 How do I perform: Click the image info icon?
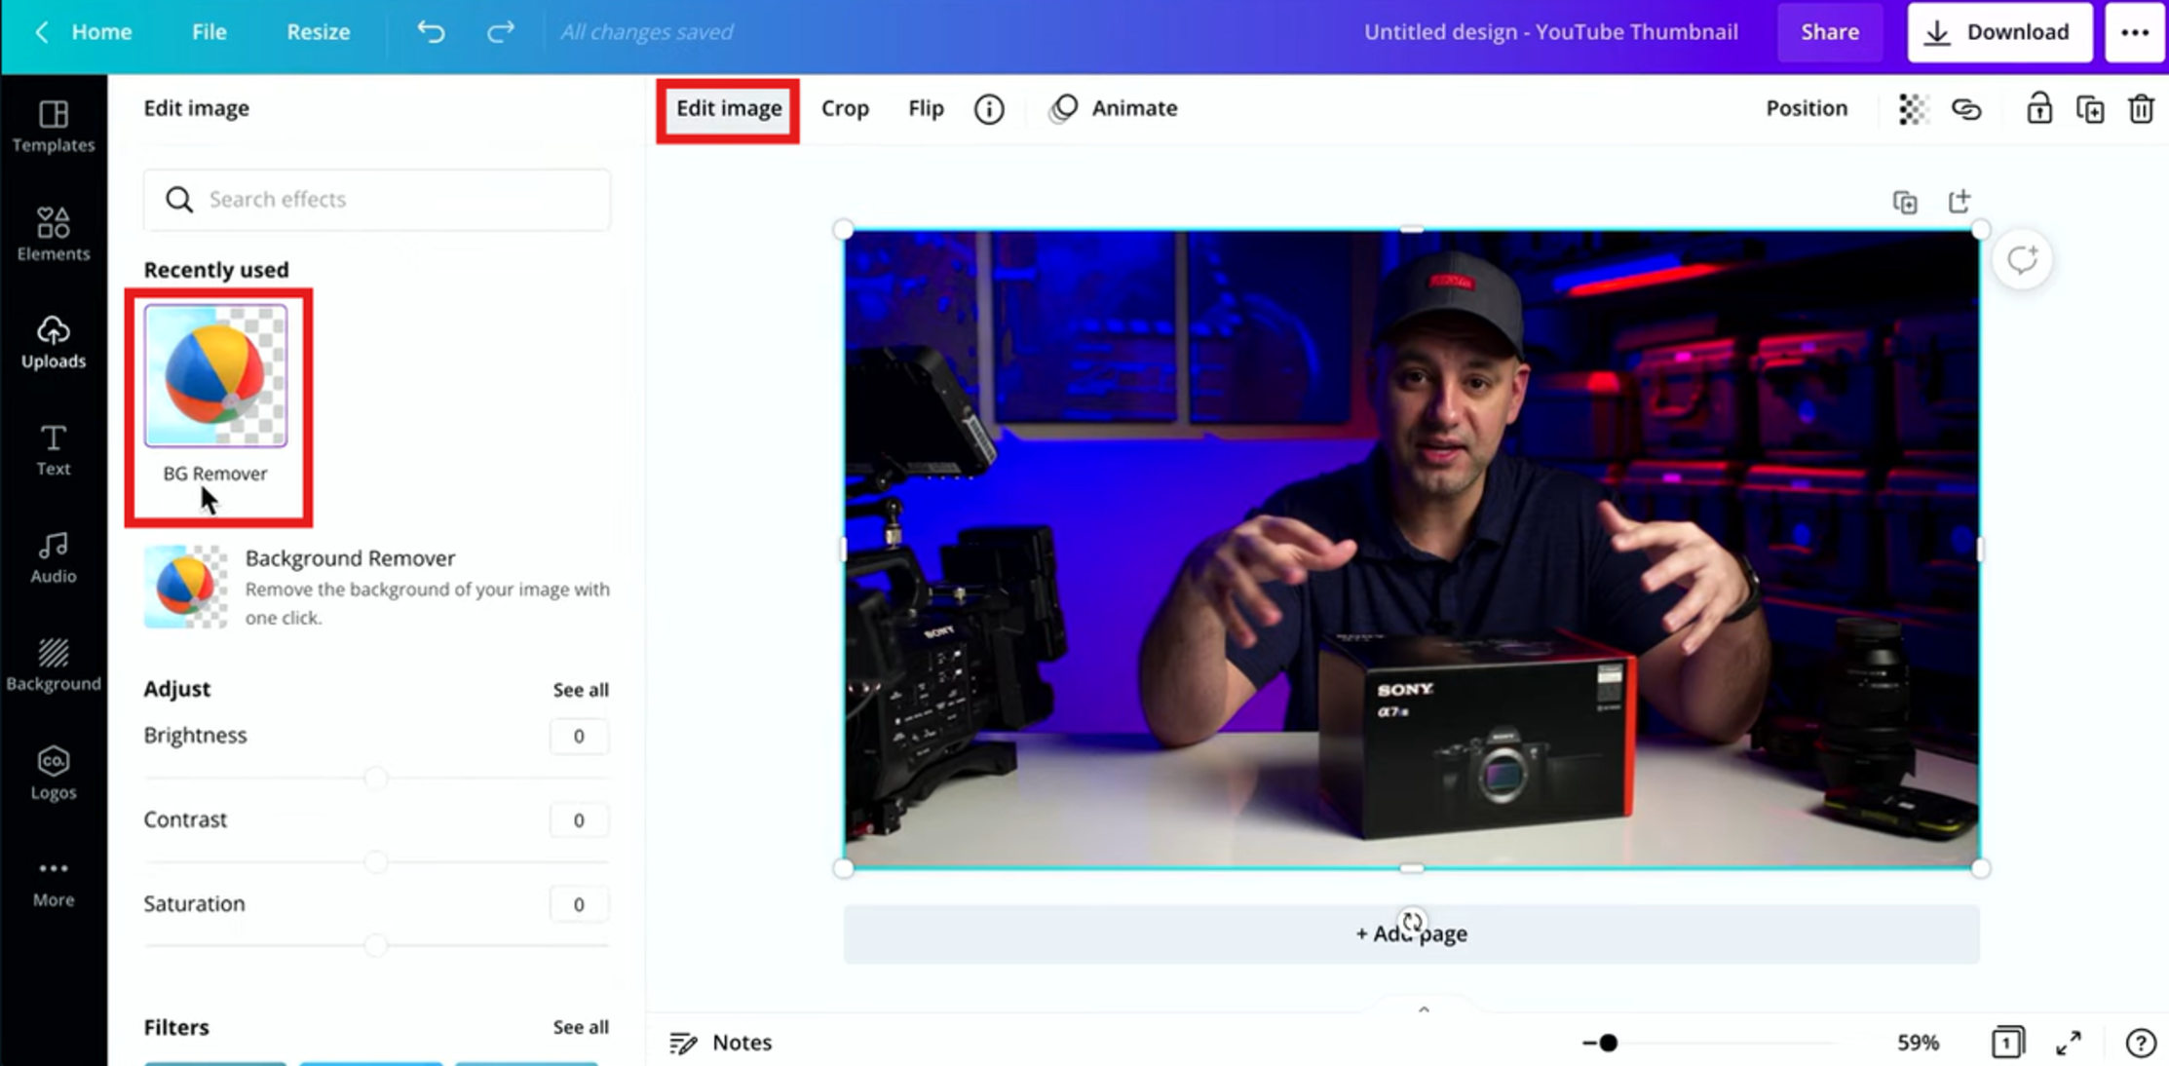988,109
